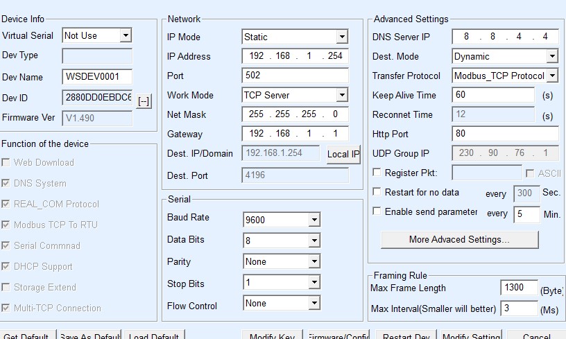
Task: Select the Keep Alive Time field
Action: (x=492, y=95)
